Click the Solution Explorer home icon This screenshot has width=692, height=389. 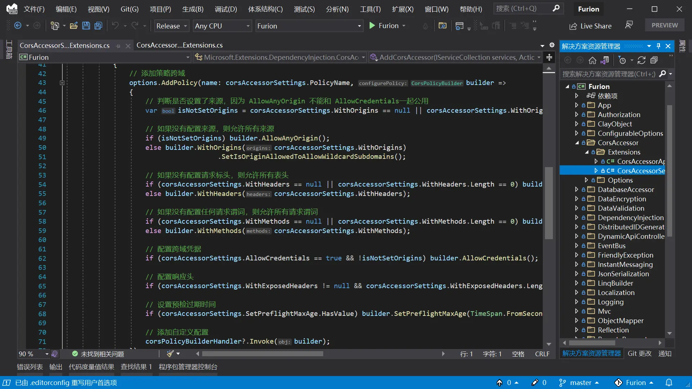pos(592,60)
